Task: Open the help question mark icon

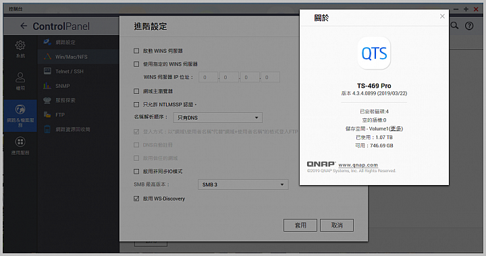Action: point(469,26)
